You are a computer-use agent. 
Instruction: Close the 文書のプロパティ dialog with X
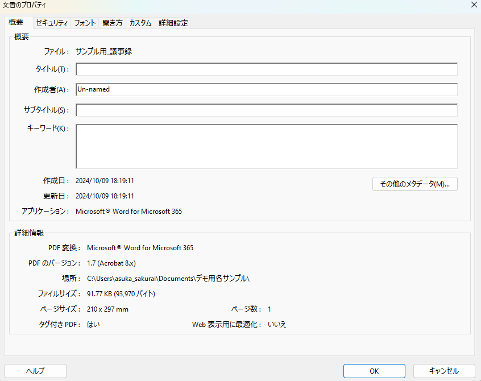pos(474,5)
